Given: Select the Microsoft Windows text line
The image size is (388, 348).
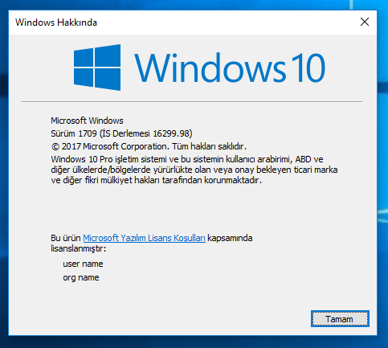Looking at the screenshot, I should click(x=87, y=121).
